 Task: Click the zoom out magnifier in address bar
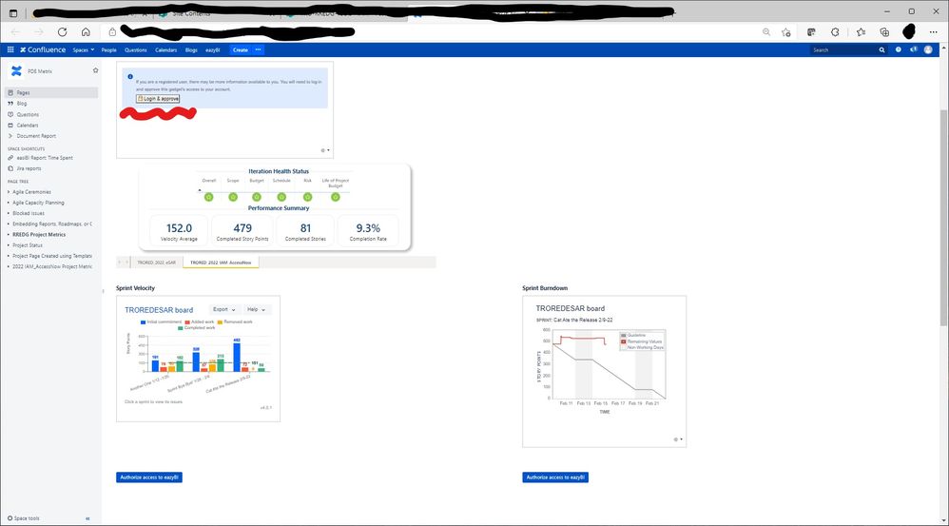coord(766,32)
